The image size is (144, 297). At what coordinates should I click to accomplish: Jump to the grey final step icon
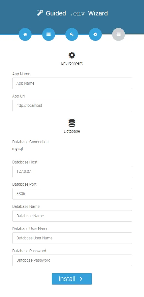(x=119, y=34)
